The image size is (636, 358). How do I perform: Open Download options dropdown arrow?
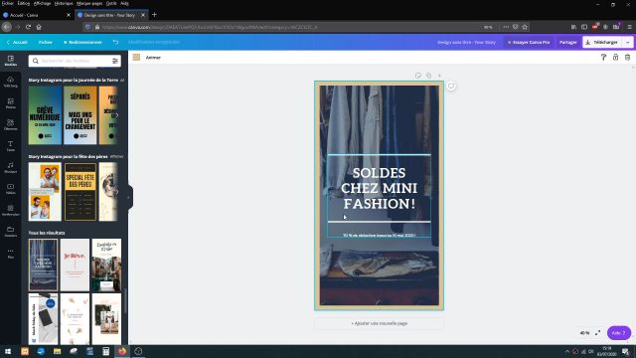coord(628,42)
